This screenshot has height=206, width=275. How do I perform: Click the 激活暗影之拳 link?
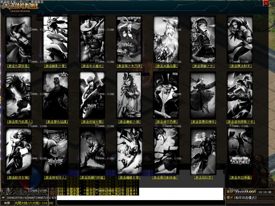point(55,66)
